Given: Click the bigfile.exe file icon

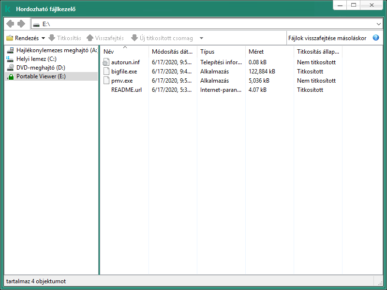Looking at the screenshot, I should [x=107, y=72].
